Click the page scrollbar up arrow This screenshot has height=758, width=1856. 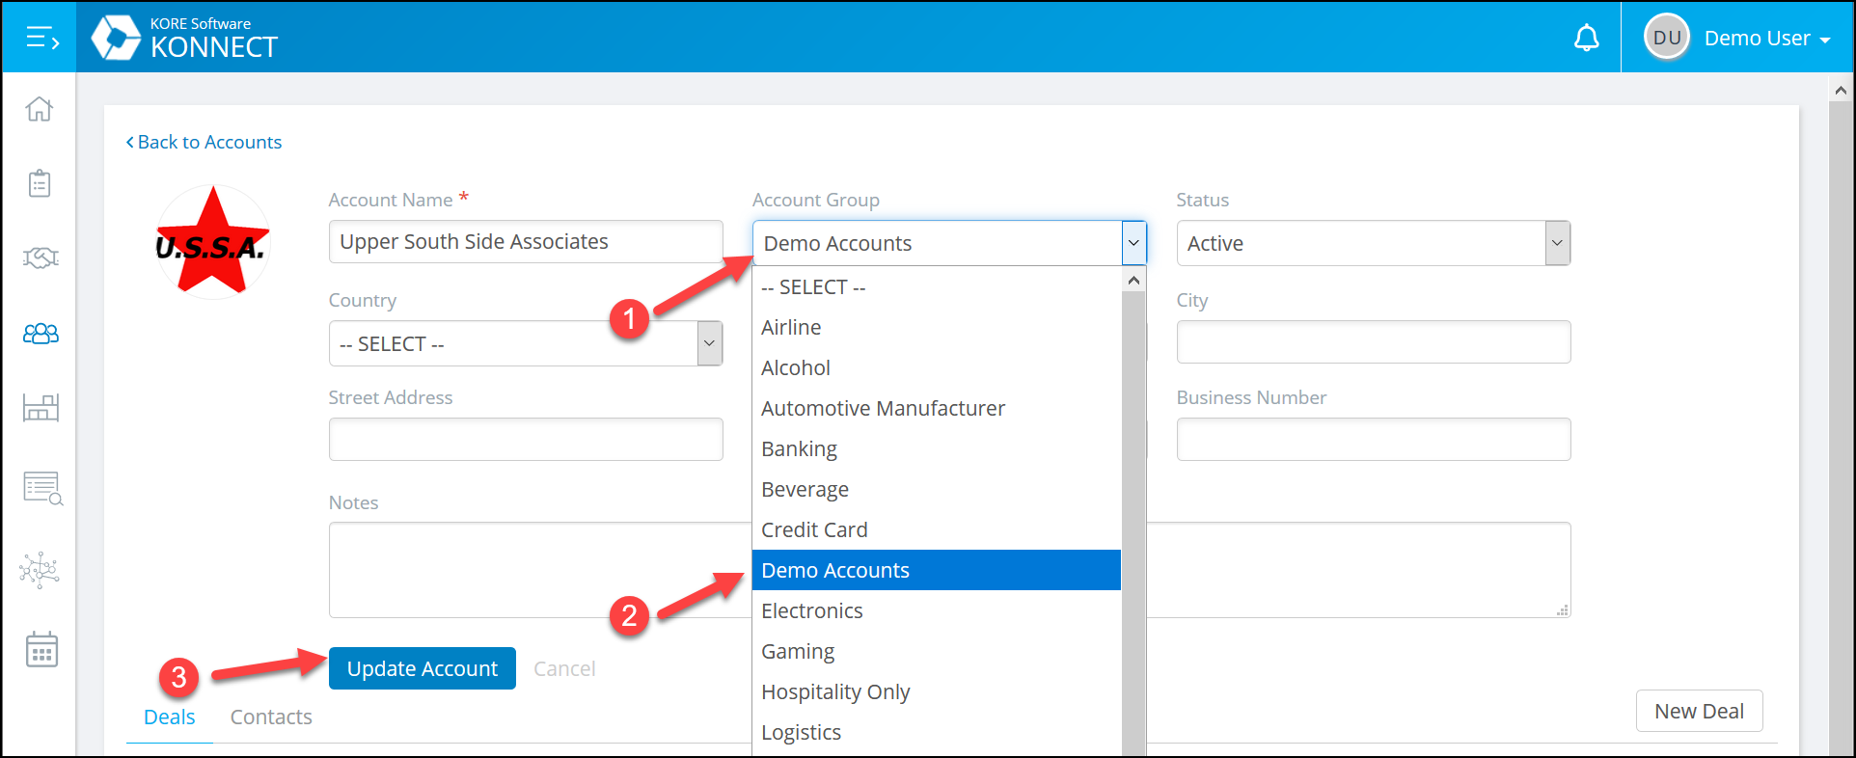(x=1841, y=91)
